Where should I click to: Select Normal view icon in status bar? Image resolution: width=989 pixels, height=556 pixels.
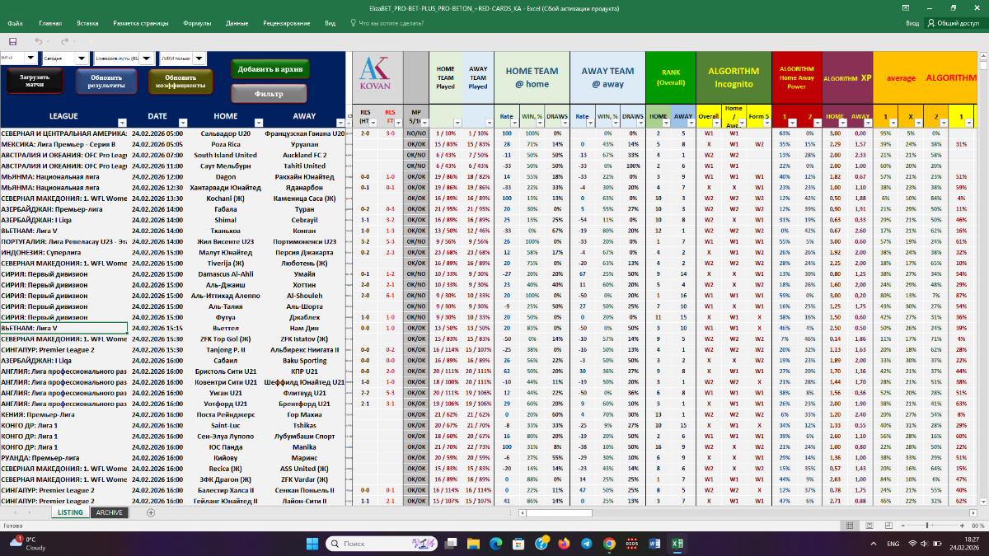[850, 526]
